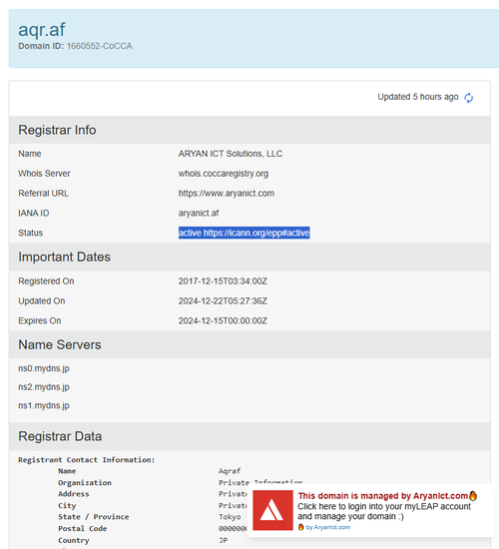Click the ARYAN ICT Solutions, LLC registrar name

coord(231,154)
